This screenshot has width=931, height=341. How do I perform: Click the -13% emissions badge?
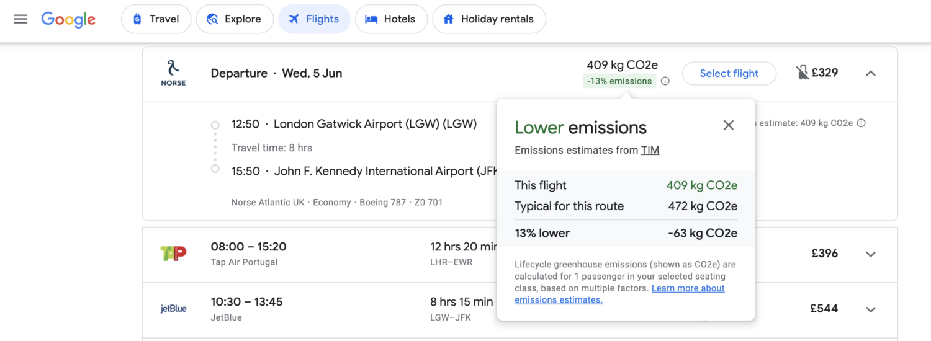coord(619,81)
